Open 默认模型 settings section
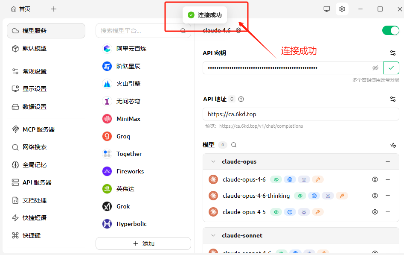The height and width of the screenshot is (255, 404). (46, 48)
